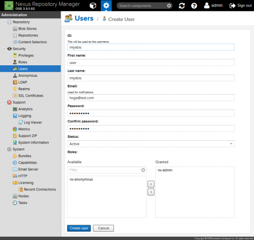Collapse the System tree section

(4, 149)
